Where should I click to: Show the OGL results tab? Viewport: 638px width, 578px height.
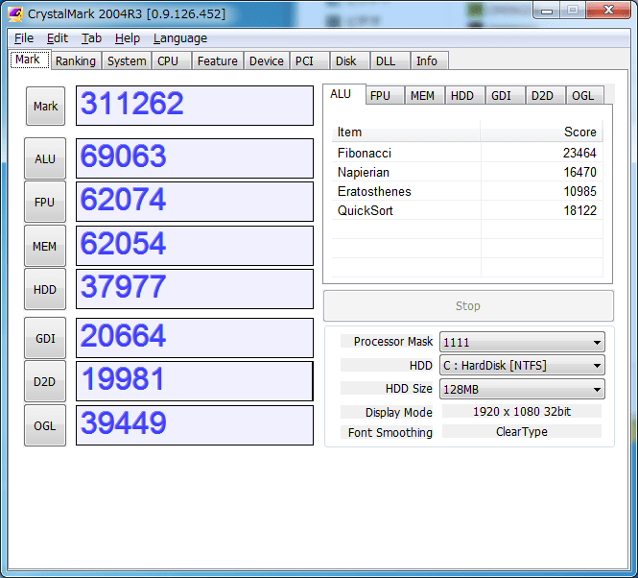[585, 95]
